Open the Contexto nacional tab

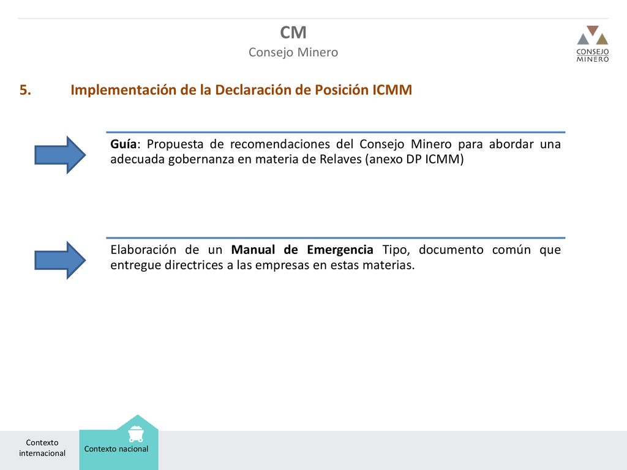pos(119,442)
